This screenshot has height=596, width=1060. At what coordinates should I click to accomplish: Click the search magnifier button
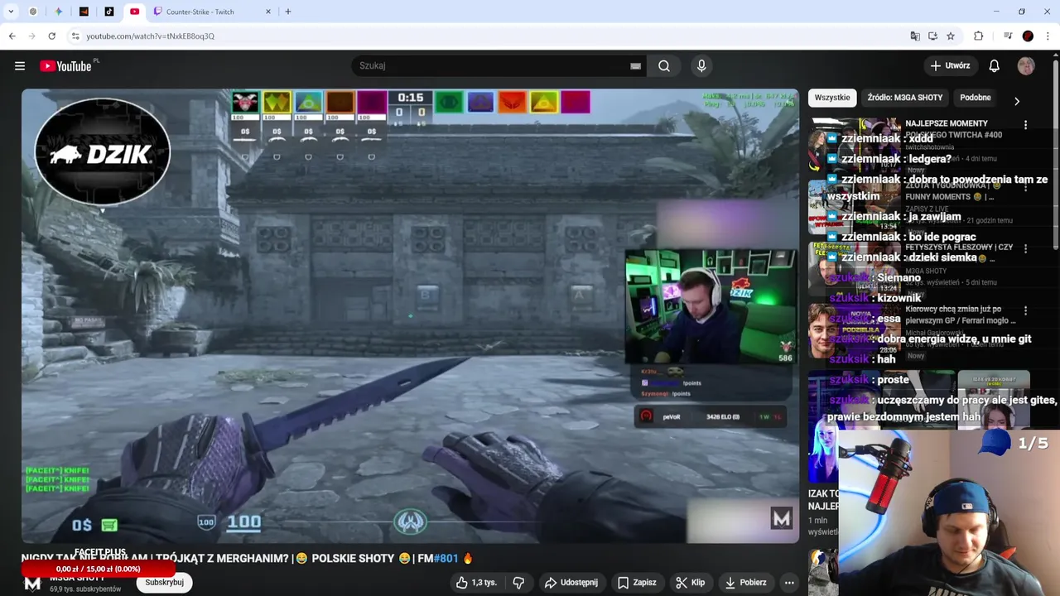(664, 66)
